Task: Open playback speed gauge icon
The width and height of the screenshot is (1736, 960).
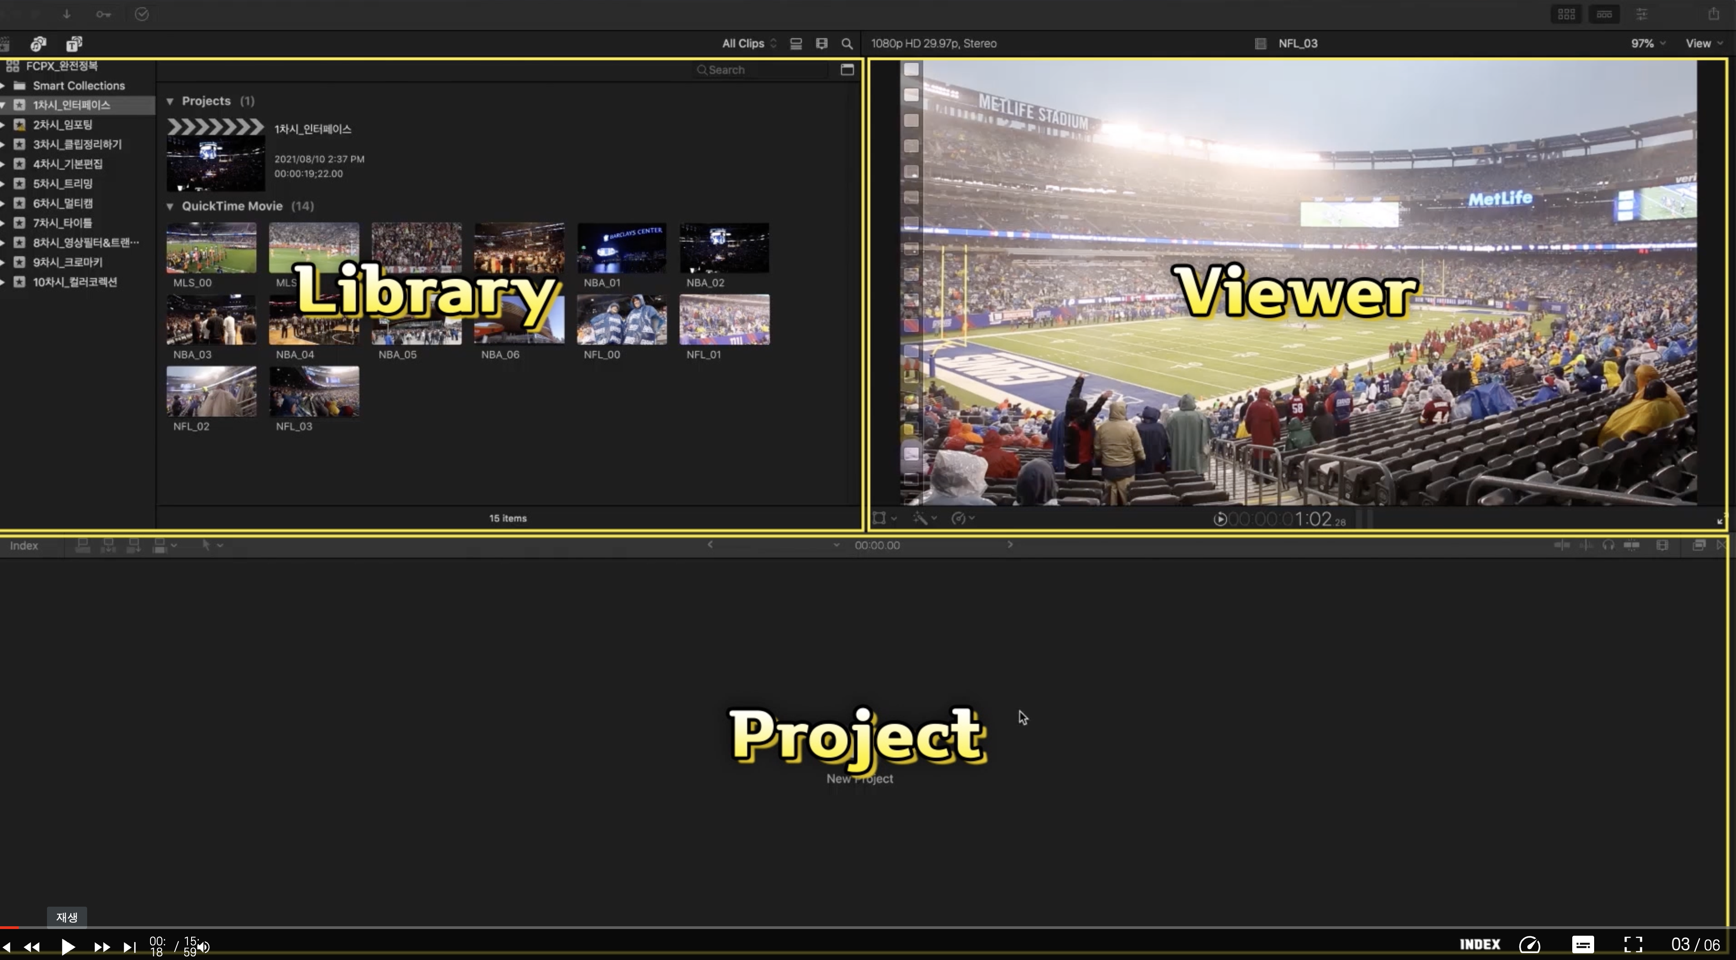Action: (x=1530, y=945)
